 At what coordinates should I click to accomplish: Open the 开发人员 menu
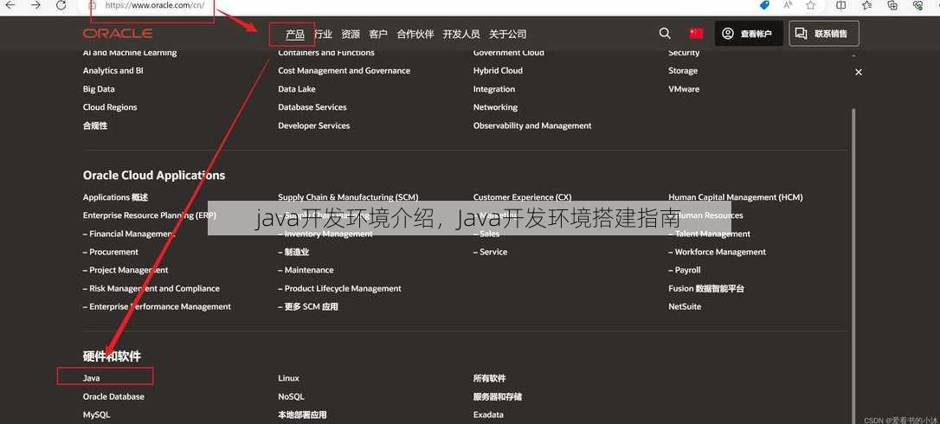pyautogui.click(x=461, y=35)
